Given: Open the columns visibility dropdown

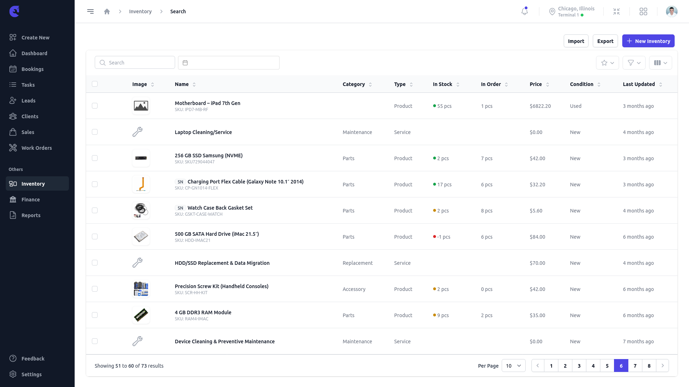Looking at the screenshot, I should (660, 63).
